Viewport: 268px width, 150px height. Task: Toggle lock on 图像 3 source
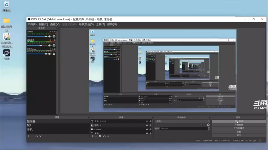click(x=150, y=125)
